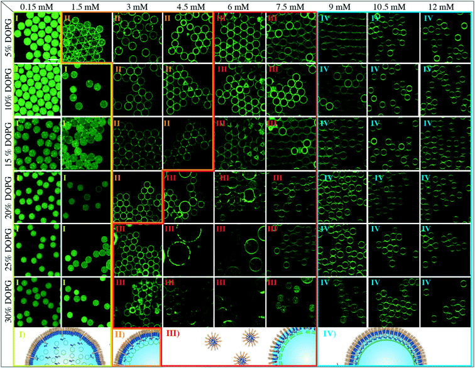The height and width of the screenshot is (368, 475).
Task: Click the 1.5 mM column header
Action: pyautogui.click(x=87, y=6)
